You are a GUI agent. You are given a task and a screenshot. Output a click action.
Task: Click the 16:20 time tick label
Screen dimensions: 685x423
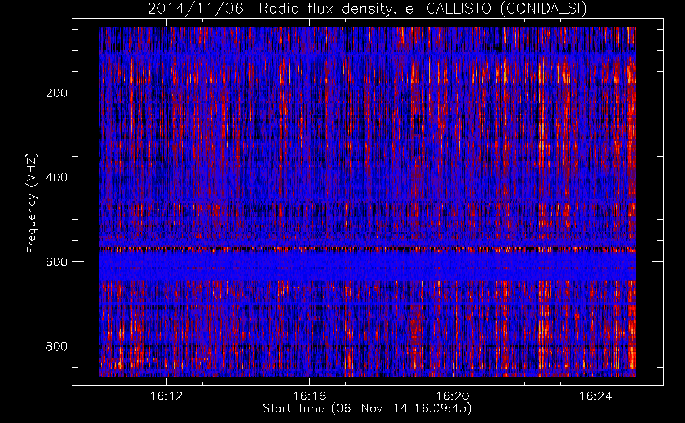[453, 396]
